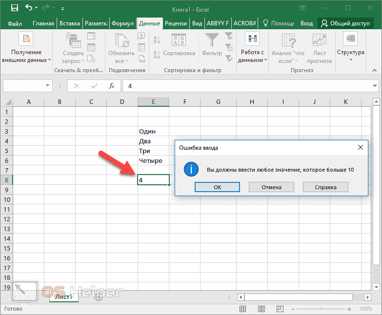This screenshot has height=315, width=382.
Task: Click the Фильтр funnel icon
Action: pyautogui.click(x=212, y=39)
